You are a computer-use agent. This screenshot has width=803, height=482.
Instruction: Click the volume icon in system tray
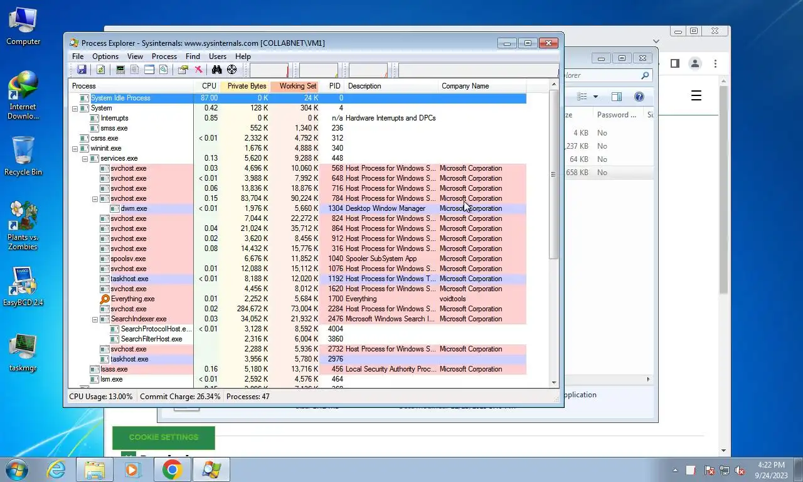[x=740, y=470]
